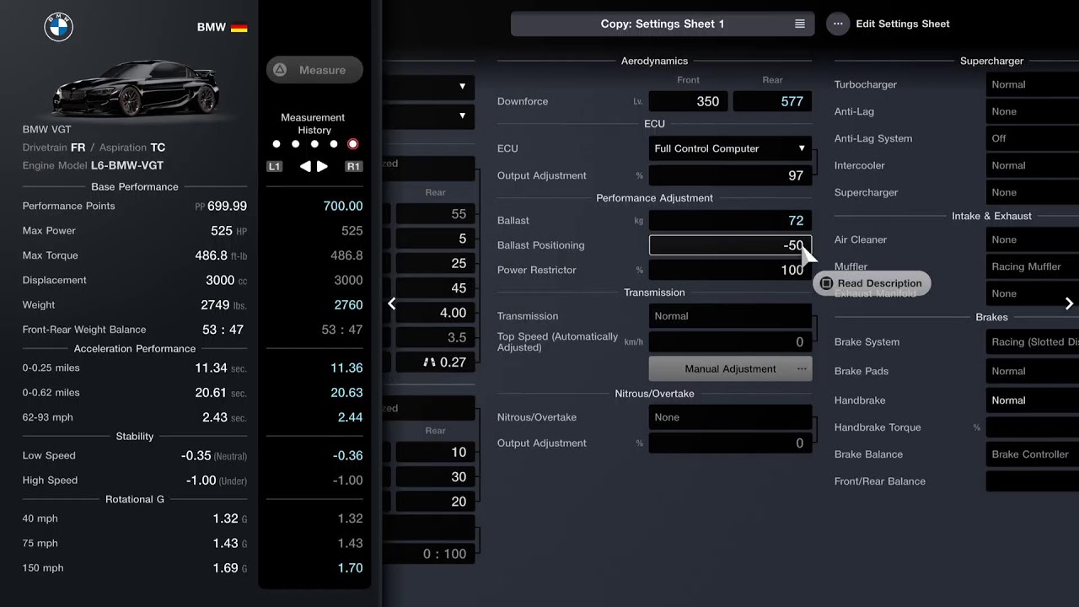Screen dimensions: 1079x607
Task: Click the Max Power 525 HP value
Action: 228,230
